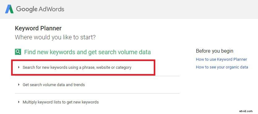Select 'Multiply keyword lists to get new keywords'

point(61,102)
